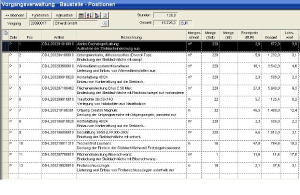The height and width of the screenshot is (195, 300).
Task: Click the Menge (Soll) column header
Action: coord(210,35)
